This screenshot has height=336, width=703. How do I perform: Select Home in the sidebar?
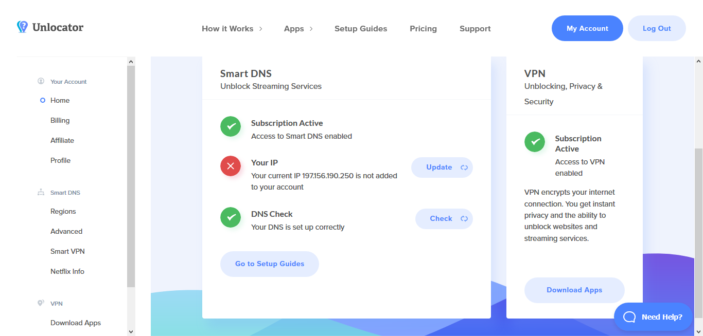pyautogui.click(x=60, y=100)
